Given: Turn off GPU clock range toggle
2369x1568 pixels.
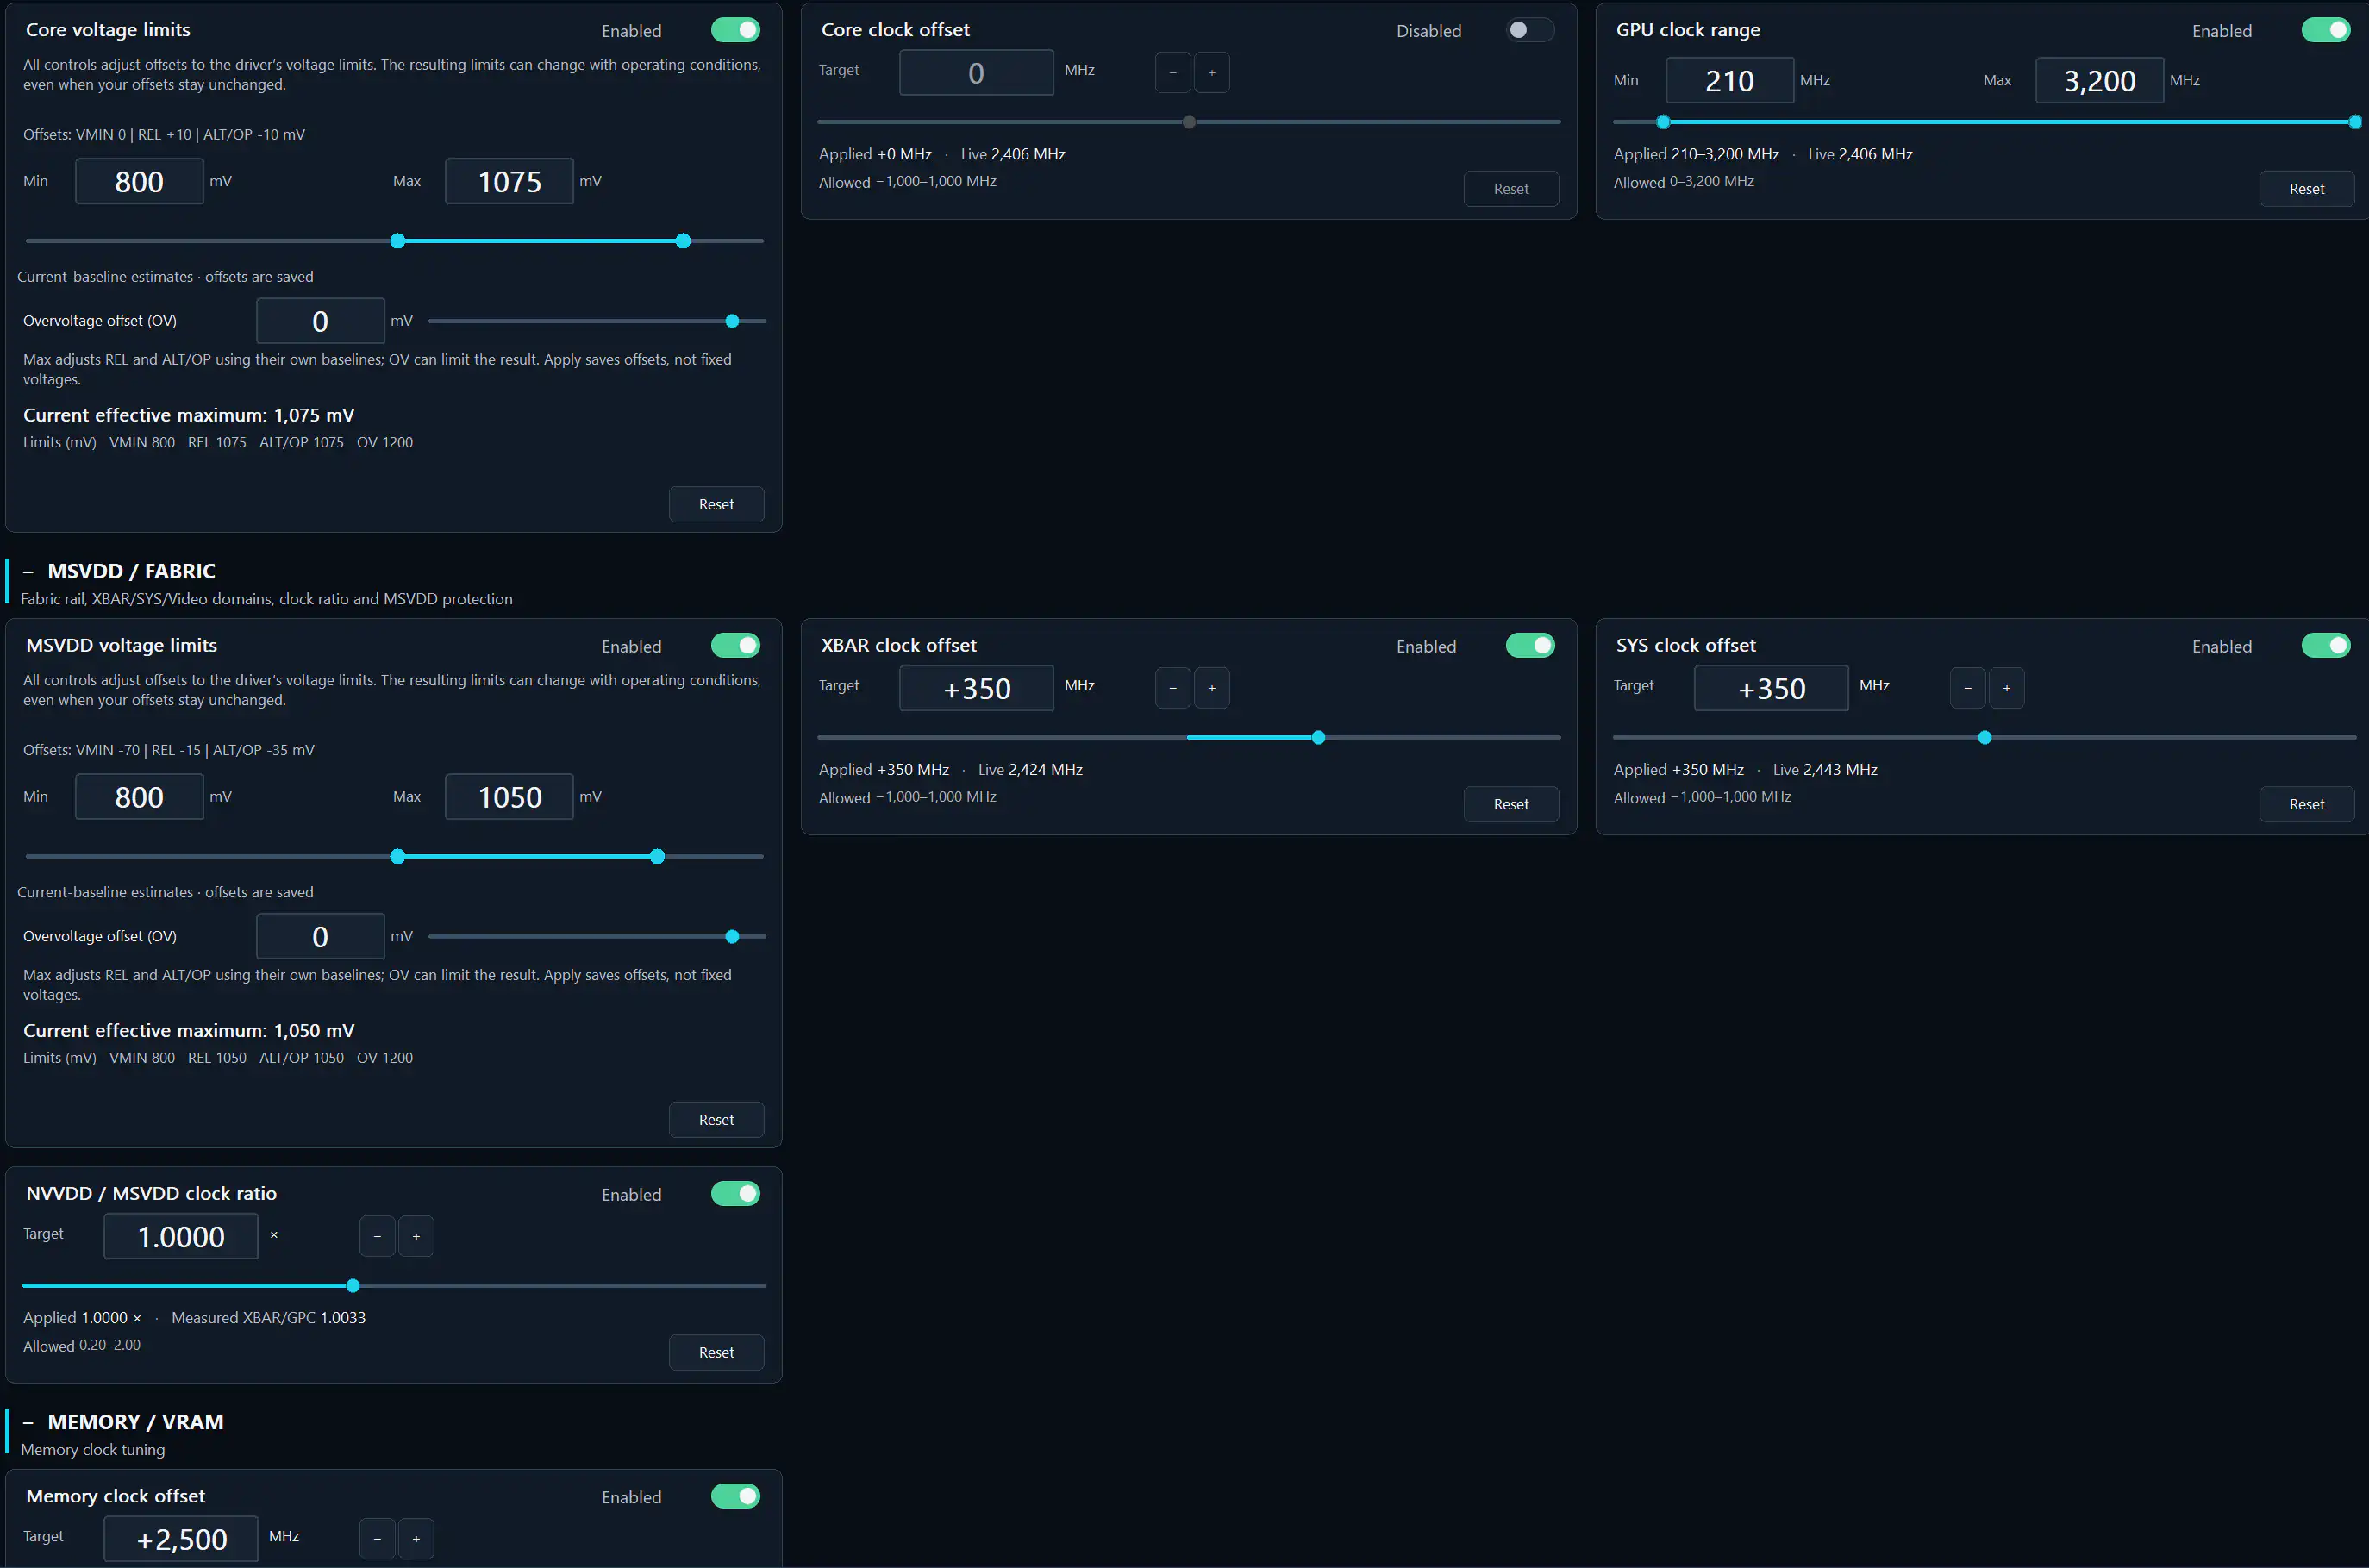Looking at the screenshot, I should coord(2325,30).
